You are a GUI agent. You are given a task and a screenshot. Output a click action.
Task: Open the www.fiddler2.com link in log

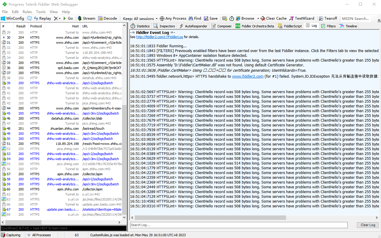point(248,76)
